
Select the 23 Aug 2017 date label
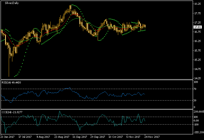(62, 137)
